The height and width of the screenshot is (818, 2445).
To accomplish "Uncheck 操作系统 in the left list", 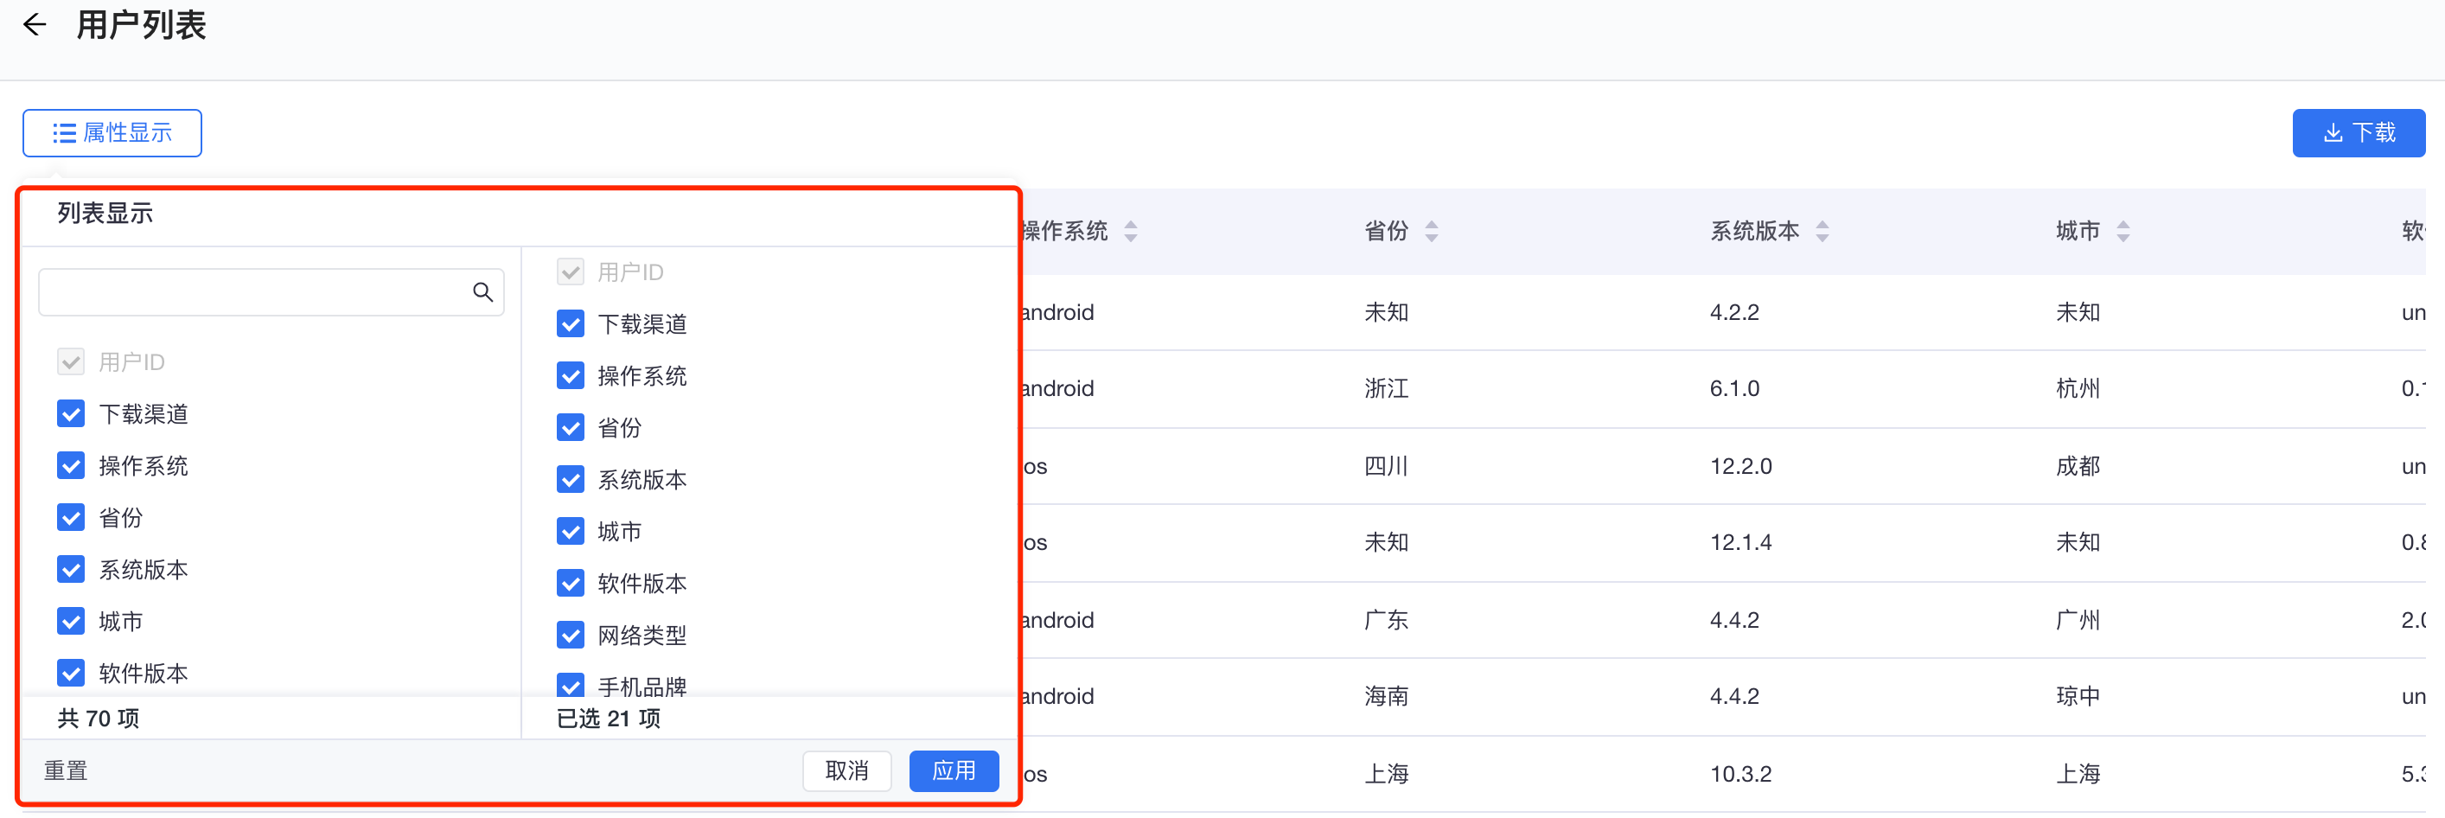I will pyautogui.click(x=71, y=466).
